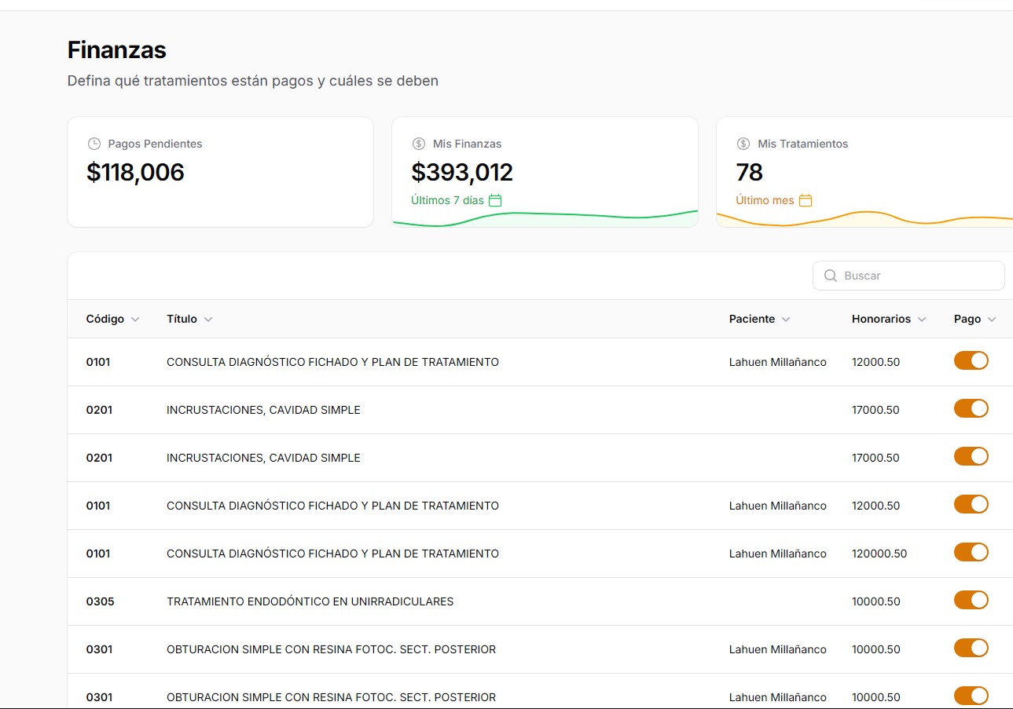Expand the Código column sort chevron
The image size is (1013, 709).
pyautogui.click(x=135, y=320)
